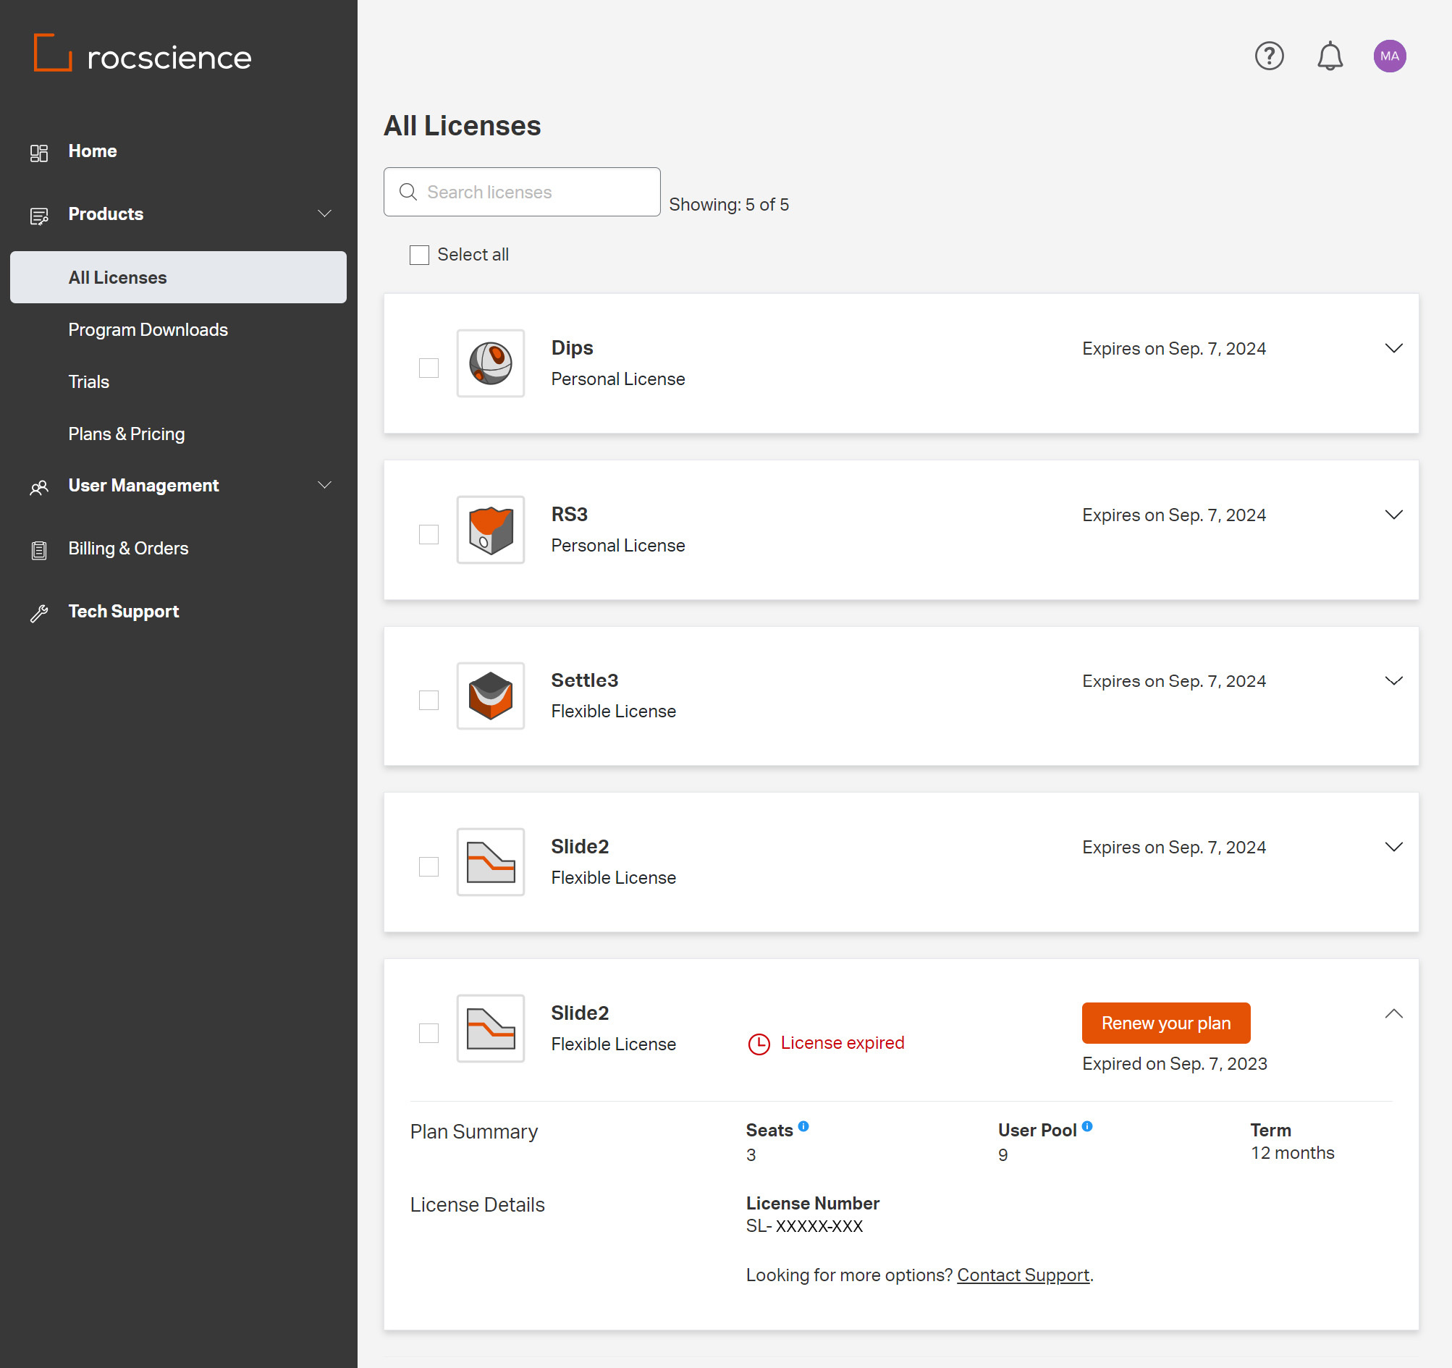This screenshot has height=1368, width=1452.
Task: Follow the Contact Support link
Action: [x=1023, y=1275]
